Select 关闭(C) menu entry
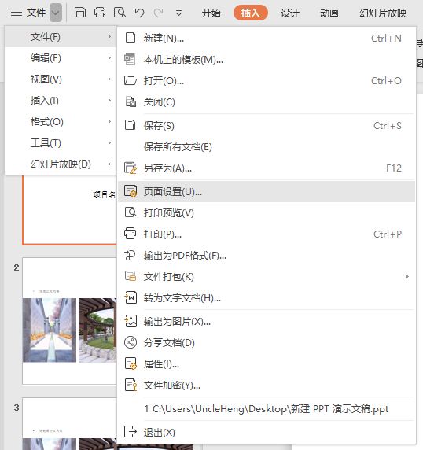Image resolution: width=423 pixels, height=450 pixels. [267, 102]
